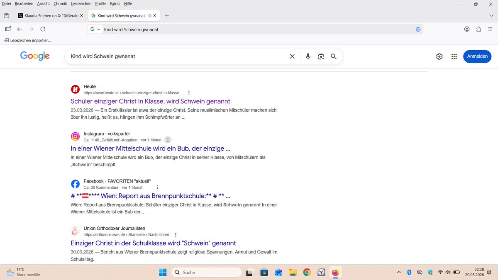Go to the Google logo homepage
The width and height of the screenshot is (498, 280).
pos(35,56)
